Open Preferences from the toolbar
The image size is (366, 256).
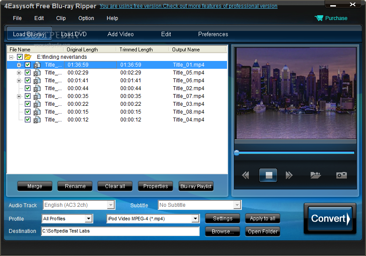(213, 34)
